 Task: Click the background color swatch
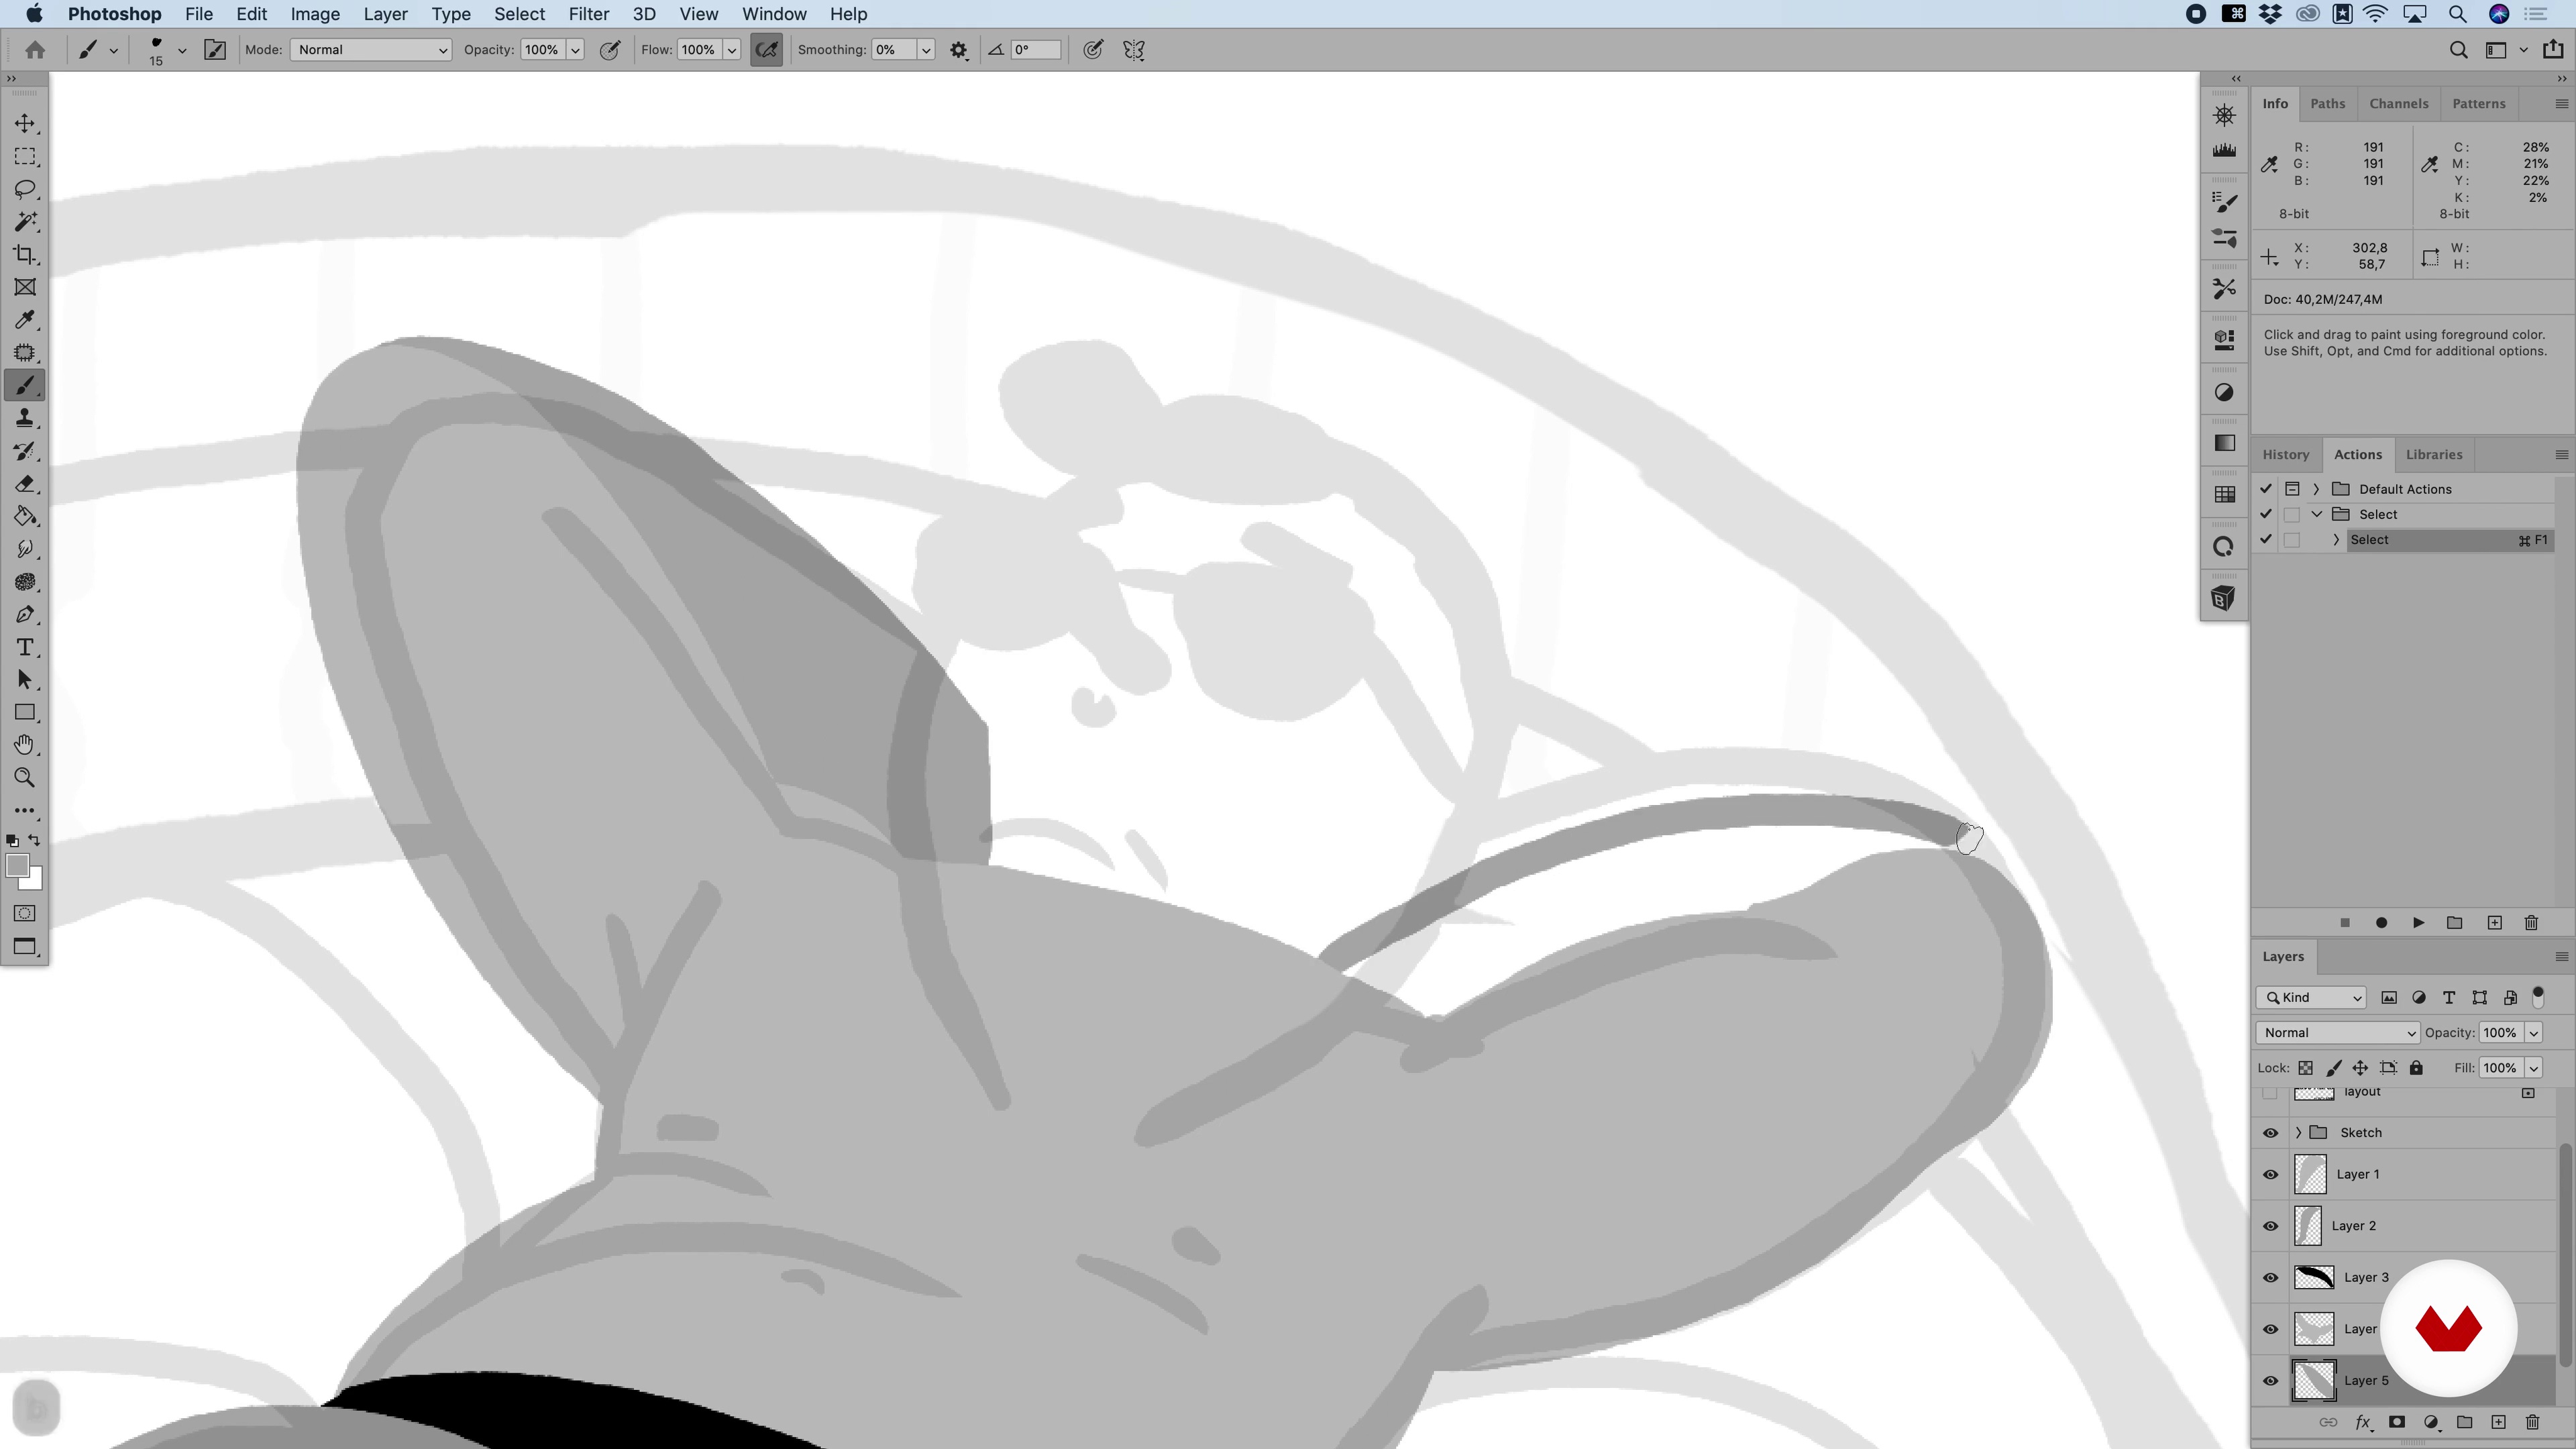pos(35,882)
